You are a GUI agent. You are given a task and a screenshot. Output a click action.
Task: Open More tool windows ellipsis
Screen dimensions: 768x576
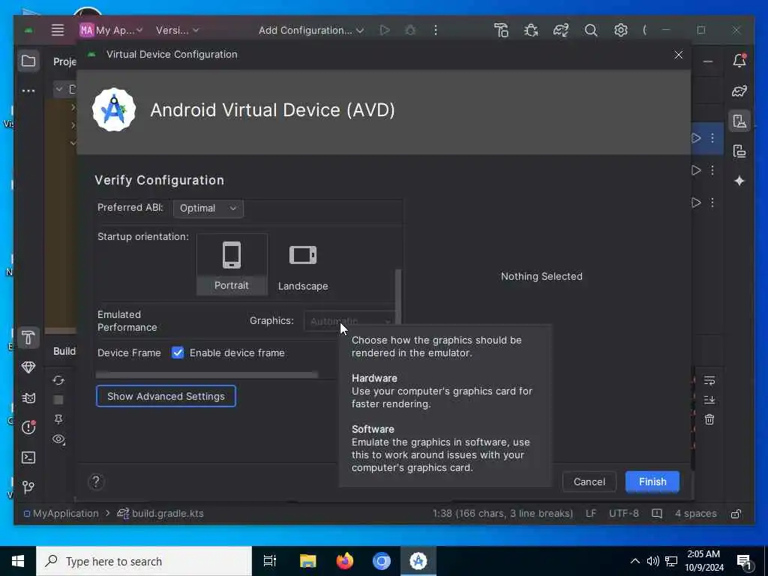click(x=28, y=91)
